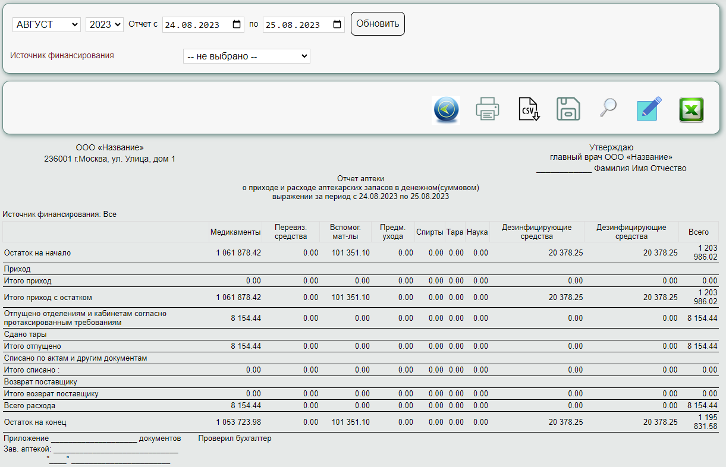The image size is (726, 467).
Task: Print the pharmacy report
Action: (487, 110)
